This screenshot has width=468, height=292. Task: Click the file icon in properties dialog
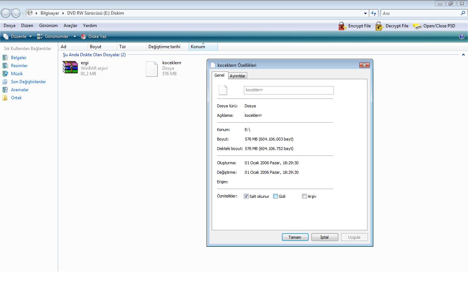(x=223, y=90)
